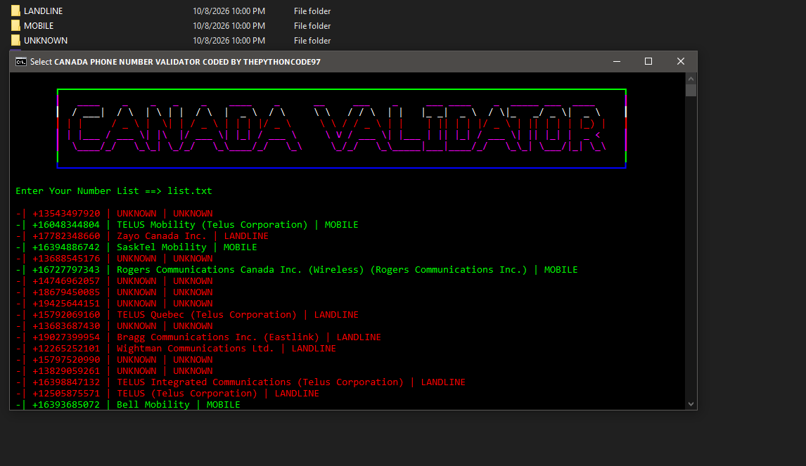Click the console title bar text
This screenshot has height=466, width=806.
pyautogui.click(x=175, y=62)
